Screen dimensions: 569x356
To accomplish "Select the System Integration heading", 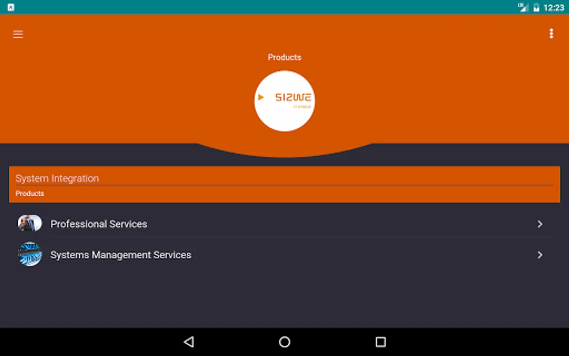I will coord(57,178).
